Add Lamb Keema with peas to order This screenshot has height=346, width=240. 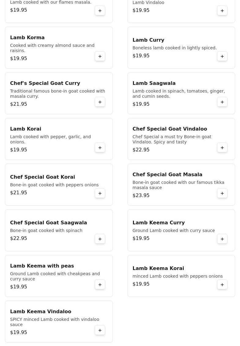coord(100,285)
